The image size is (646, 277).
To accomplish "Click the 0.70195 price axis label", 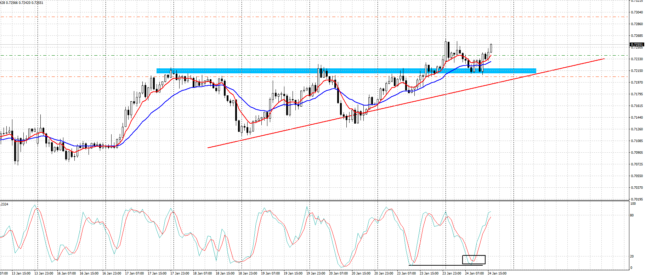I will (x=637, y=199).
